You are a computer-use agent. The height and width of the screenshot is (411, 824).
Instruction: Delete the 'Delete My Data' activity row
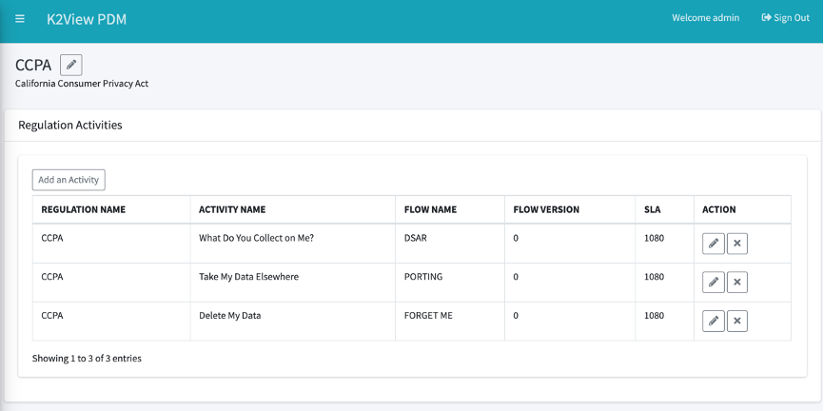click(736, 322)
